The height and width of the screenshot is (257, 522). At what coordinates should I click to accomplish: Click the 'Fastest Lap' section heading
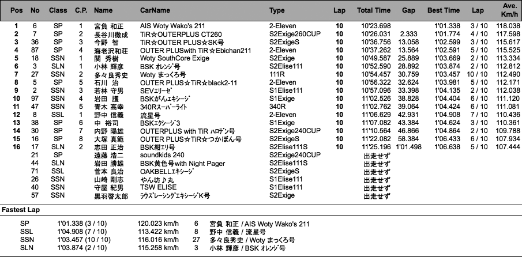21,210
